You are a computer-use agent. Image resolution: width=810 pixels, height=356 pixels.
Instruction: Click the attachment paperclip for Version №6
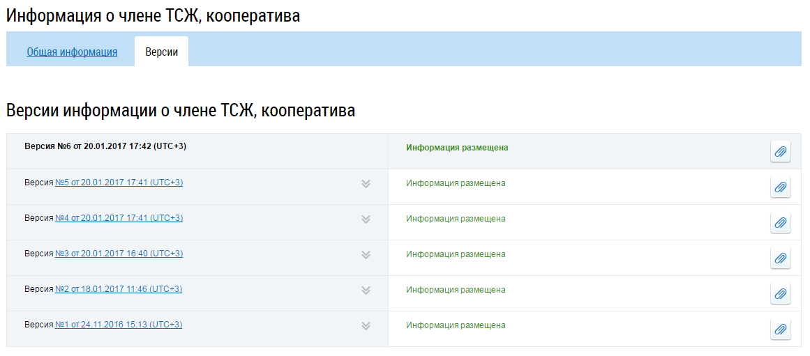point(781,151)
